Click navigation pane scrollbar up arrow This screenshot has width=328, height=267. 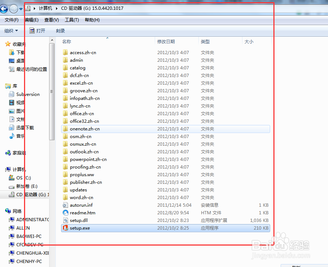tap(52, 40)
